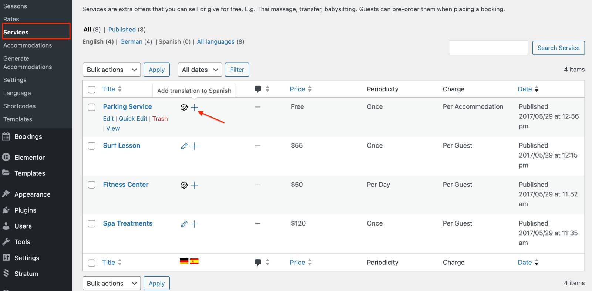Open Accommodations in the sidebar
The image size is (592, 291).
click(x=28, y=45)
